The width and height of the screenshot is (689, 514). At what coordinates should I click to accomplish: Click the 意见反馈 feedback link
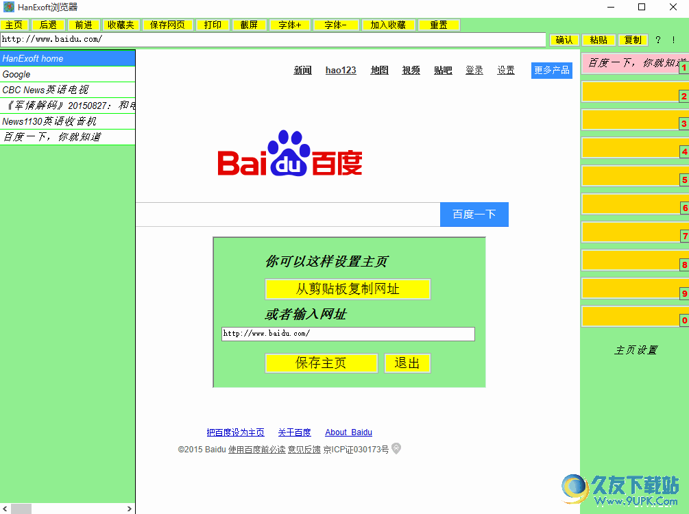pyautogui.click(x=304, y=450)
